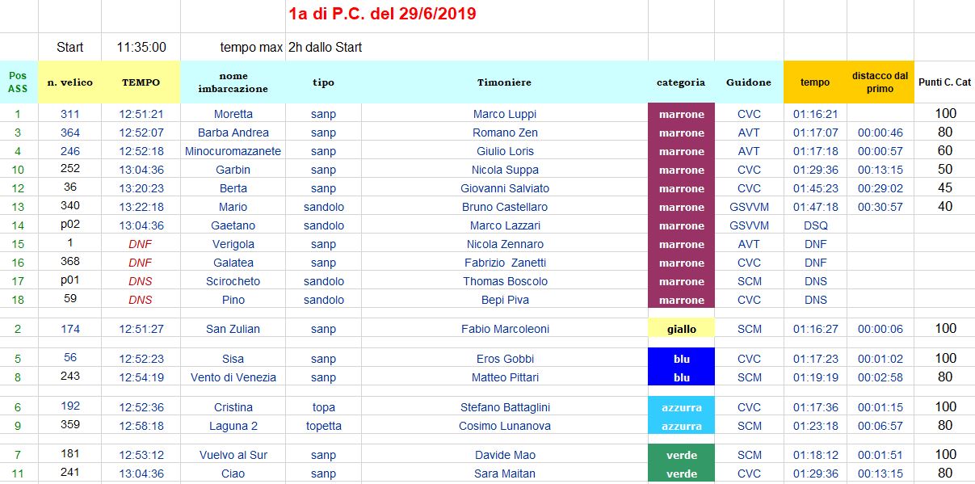975x484 pixels.
Task: Select the 'tempo max' label cell
Action: 233,47
